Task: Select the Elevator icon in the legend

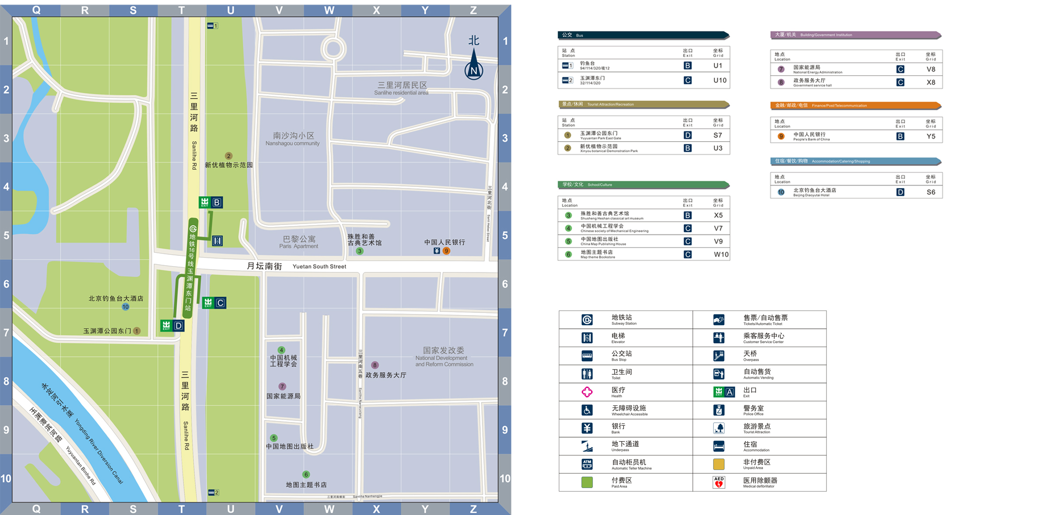Action: coord(587,338)
